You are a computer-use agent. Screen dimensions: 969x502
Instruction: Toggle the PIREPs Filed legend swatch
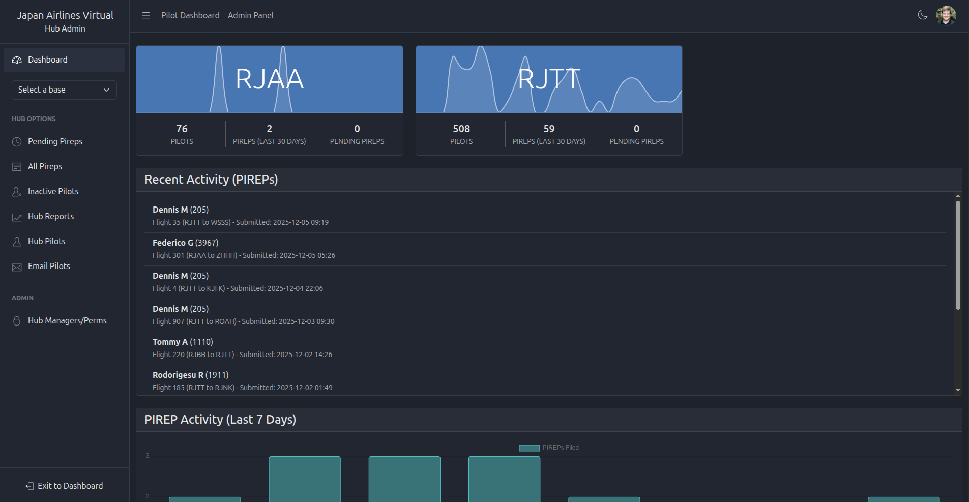529,448
